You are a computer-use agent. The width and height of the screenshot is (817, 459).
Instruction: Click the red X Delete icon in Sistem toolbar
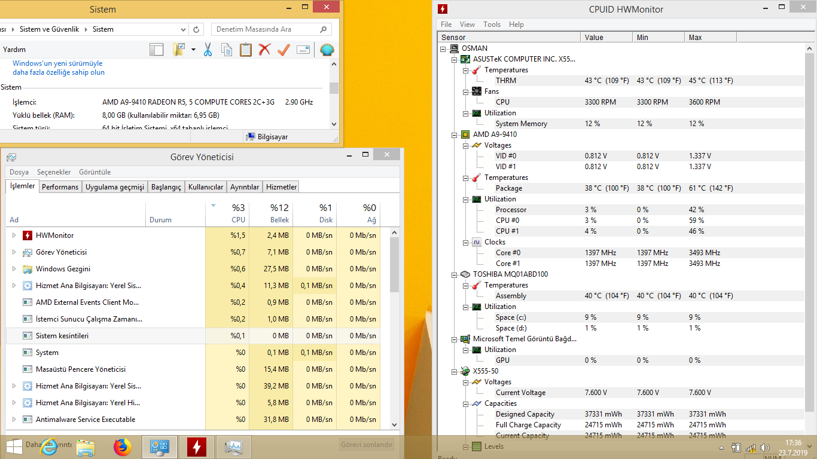264,50
